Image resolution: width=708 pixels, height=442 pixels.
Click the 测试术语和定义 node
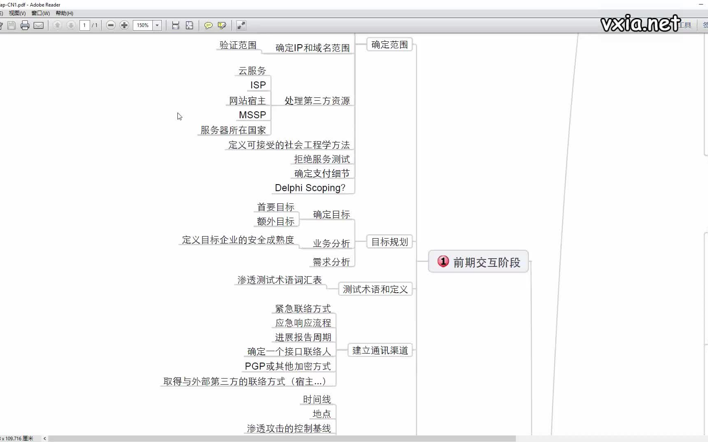coord(375,289)
